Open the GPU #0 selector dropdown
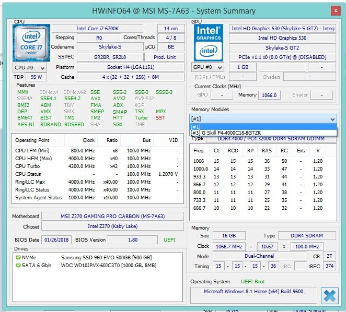 [207, 67]
